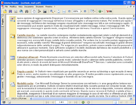Select the Facing pages layout icon
Screen dimensions: 136x105
(132, 102)
